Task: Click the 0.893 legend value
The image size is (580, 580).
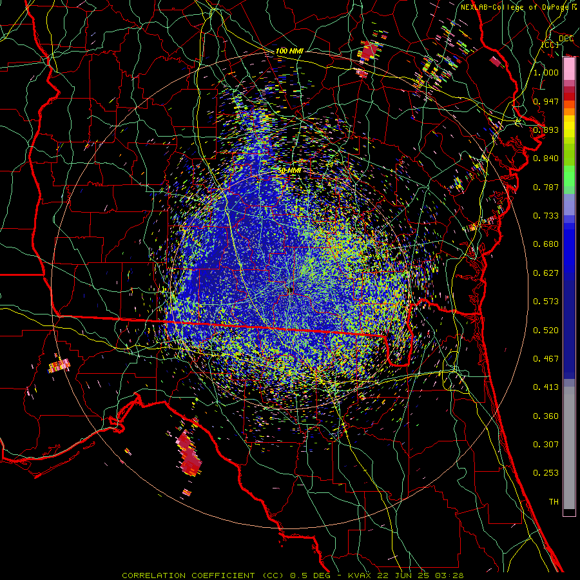Action: point(546,130)
